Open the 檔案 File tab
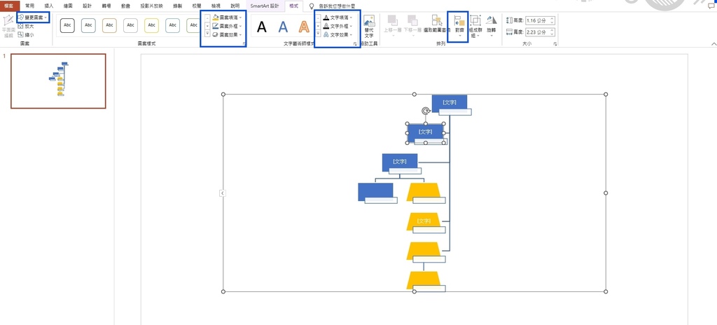 point(9,6)
